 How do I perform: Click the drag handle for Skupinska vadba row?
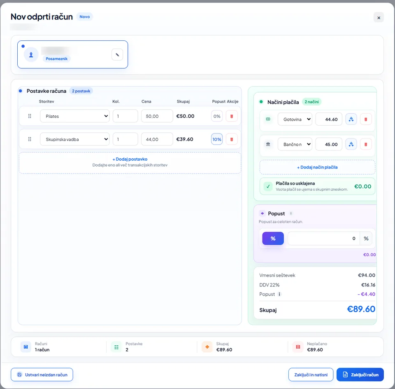30,139
